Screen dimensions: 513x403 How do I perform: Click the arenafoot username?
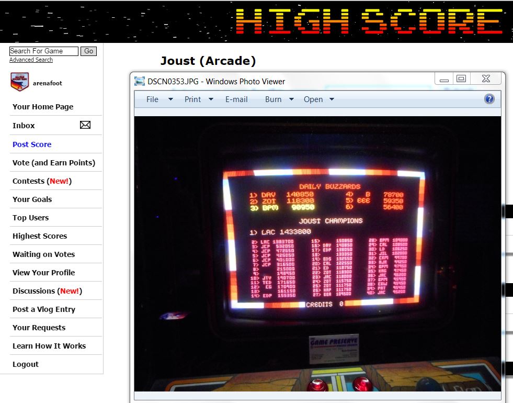point(48,83)
